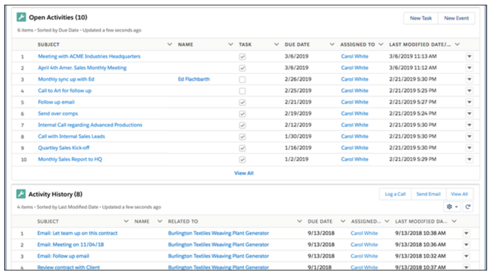
Task: Open the Activity History gear settings menu
Action: [x=452, y=207]
